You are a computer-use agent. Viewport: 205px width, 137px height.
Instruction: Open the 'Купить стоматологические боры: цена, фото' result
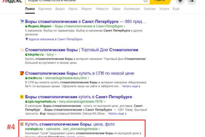(70, 124)
